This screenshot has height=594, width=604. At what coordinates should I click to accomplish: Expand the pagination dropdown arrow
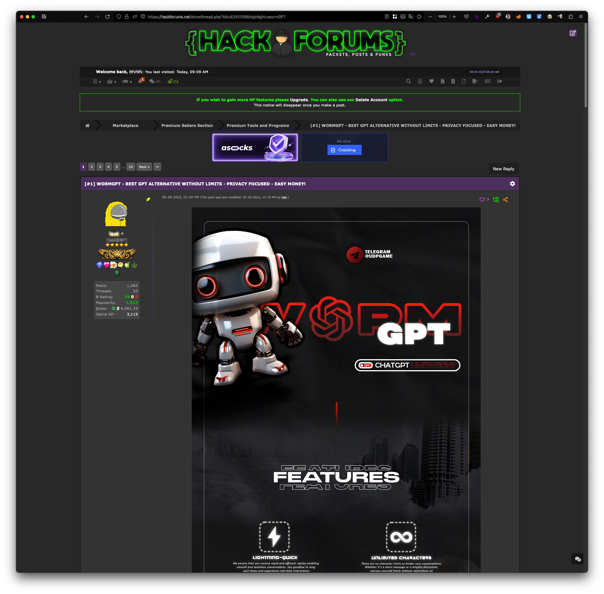(157, 167)
